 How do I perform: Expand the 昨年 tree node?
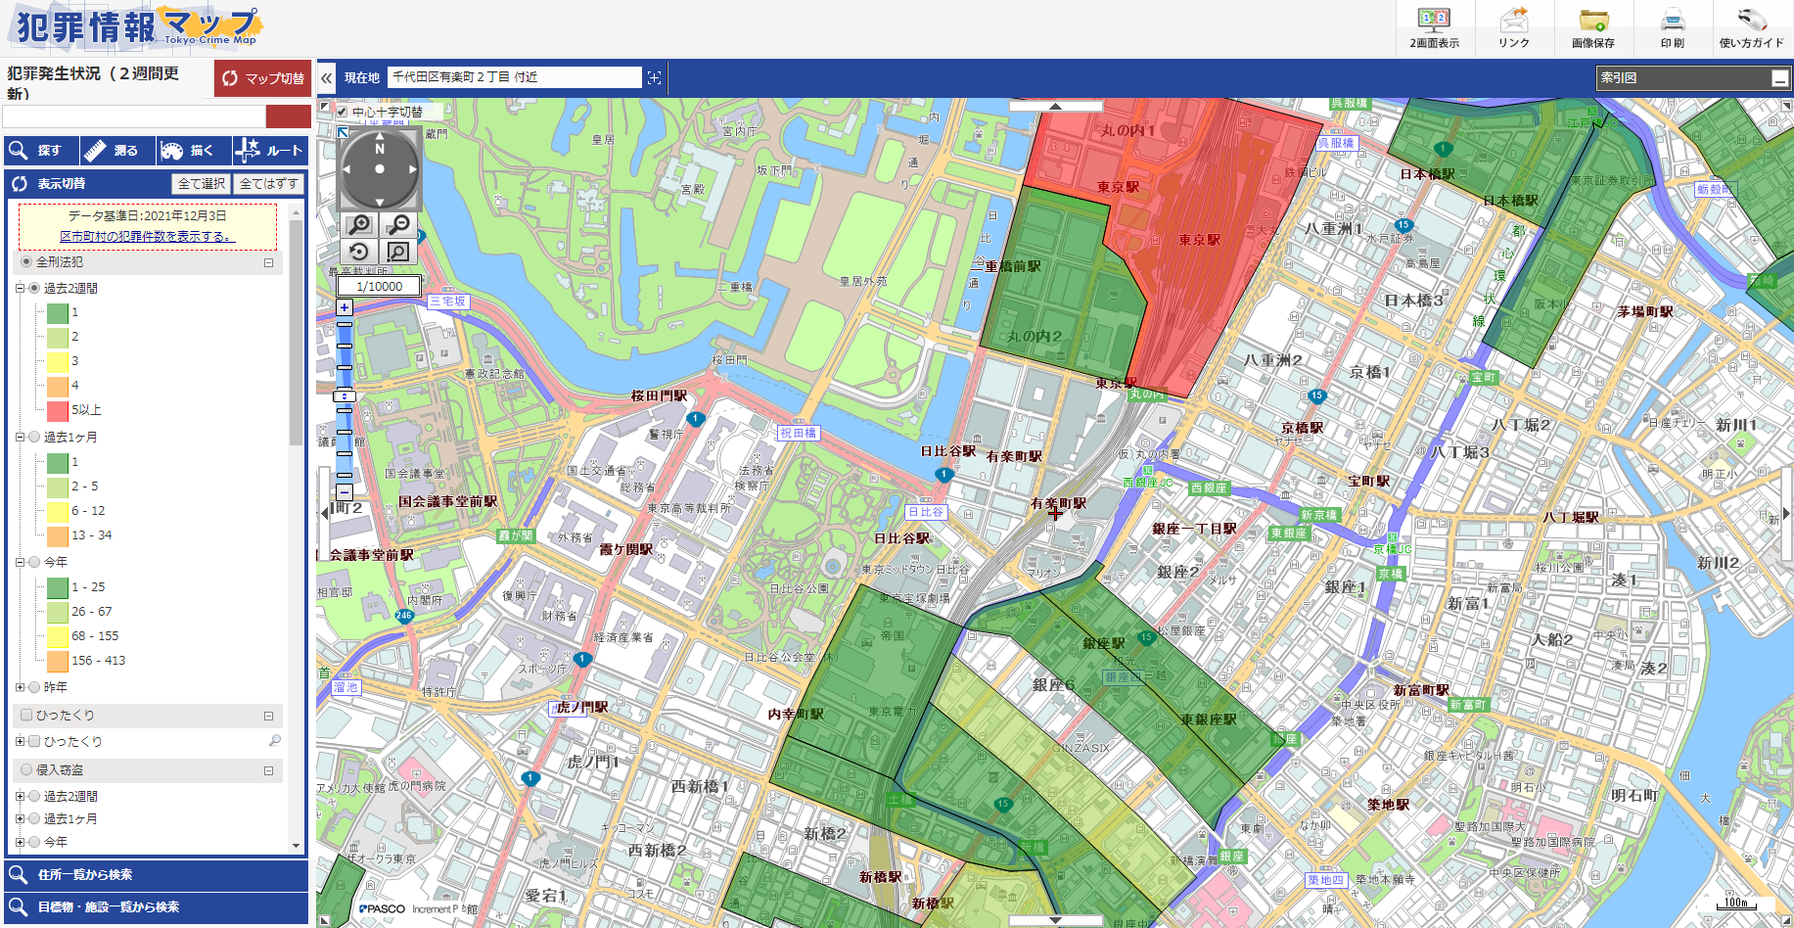20,687
